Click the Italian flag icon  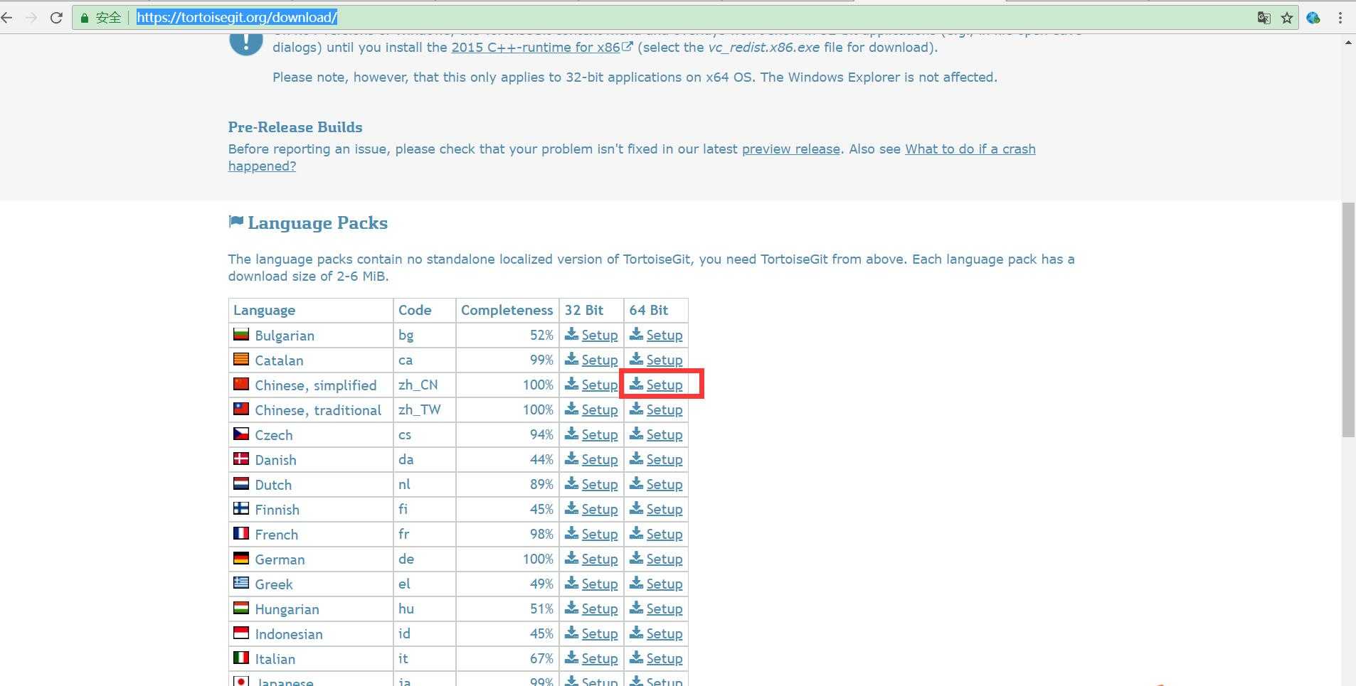click(x=241, y=658)
